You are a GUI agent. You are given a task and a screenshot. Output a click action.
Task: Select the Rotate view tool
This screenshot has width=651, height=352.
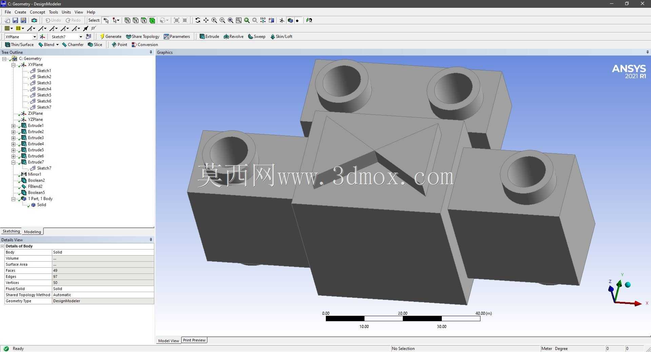tap(198, 20)
